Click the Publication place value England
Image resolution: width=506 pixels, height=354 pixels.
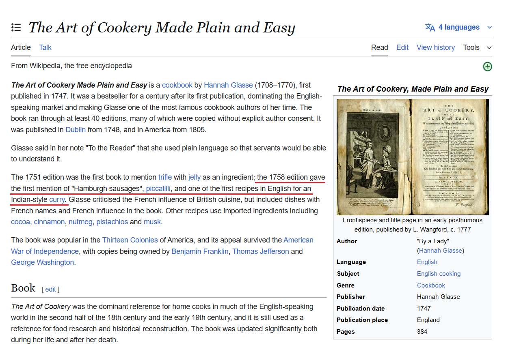coord(428,320)
